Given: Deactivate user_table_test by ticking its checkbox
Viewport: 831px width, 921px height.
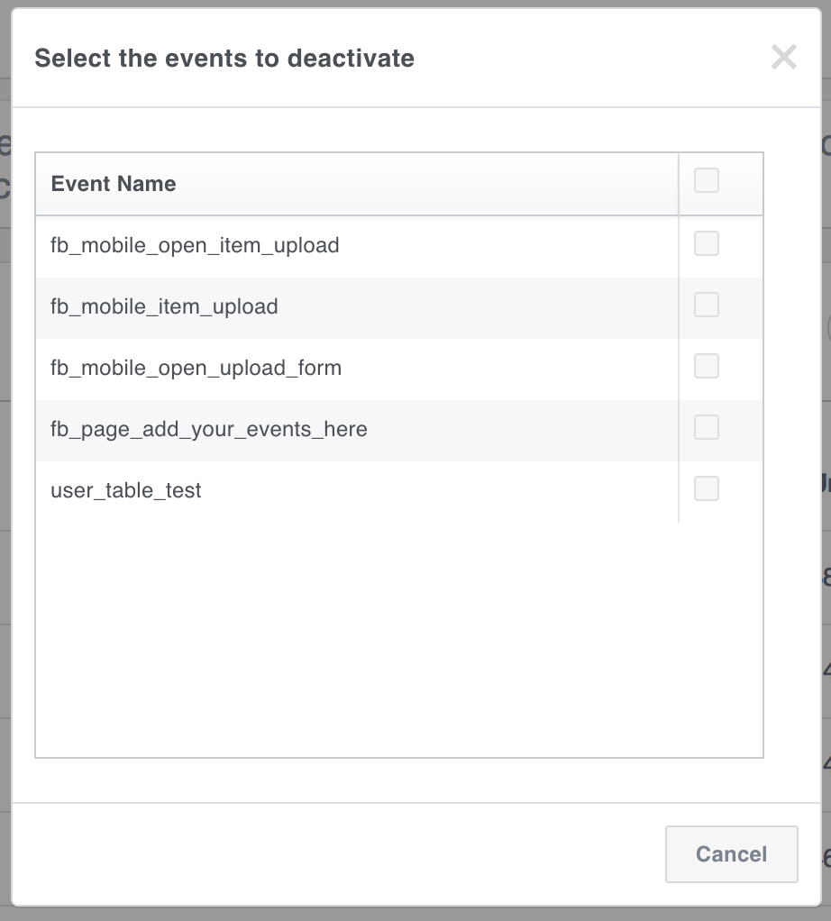Looking at the screenshot, I should [706, 488].
